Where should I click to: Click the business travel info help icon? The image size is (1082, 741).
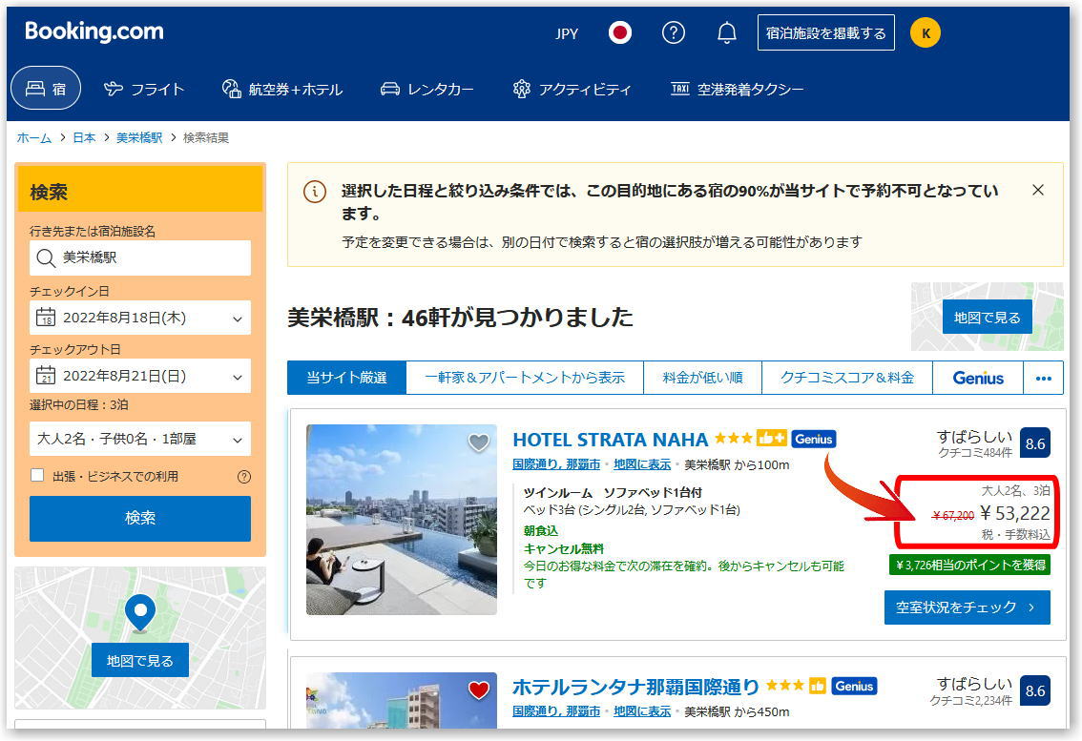coord(243,477)
